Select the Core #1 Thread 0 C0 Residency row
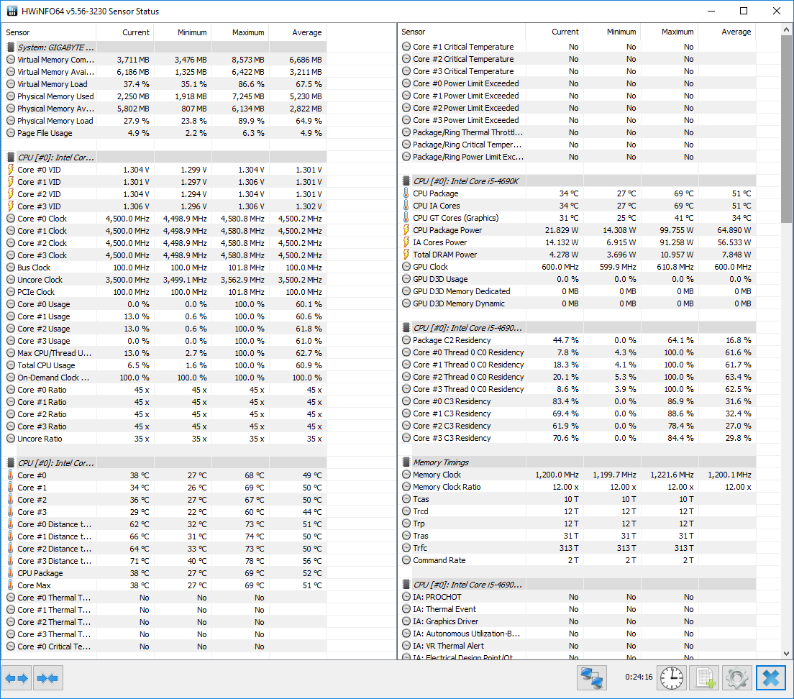Screen dimensions: 794x699 click(x=578, y=365)
